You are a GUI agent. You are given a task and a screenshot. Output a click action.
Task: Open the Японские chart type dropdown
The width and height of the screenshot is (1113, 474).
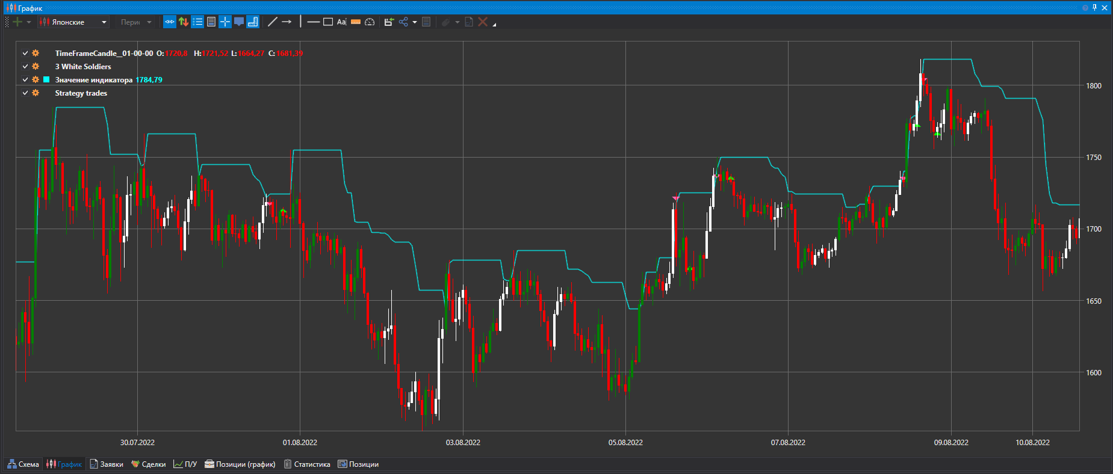[x=73, y=22]
